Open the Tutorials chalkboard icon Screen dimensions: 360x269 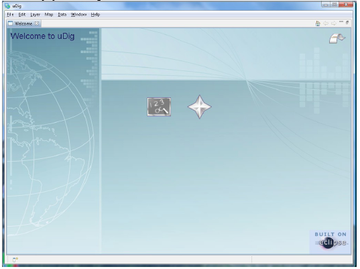pyautogui.click(x=159, y=107)
